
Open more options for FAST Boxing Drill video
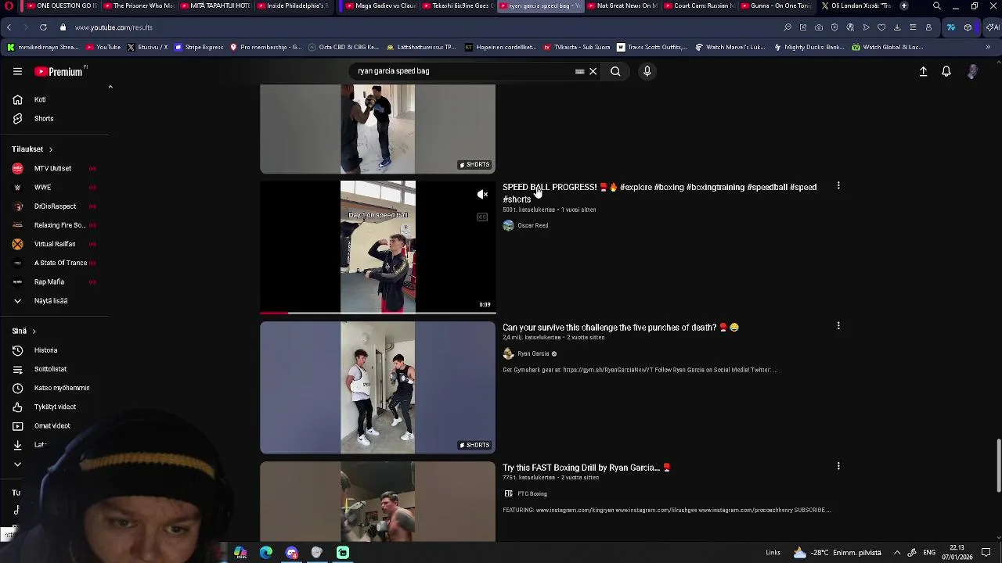click(838, 466)
